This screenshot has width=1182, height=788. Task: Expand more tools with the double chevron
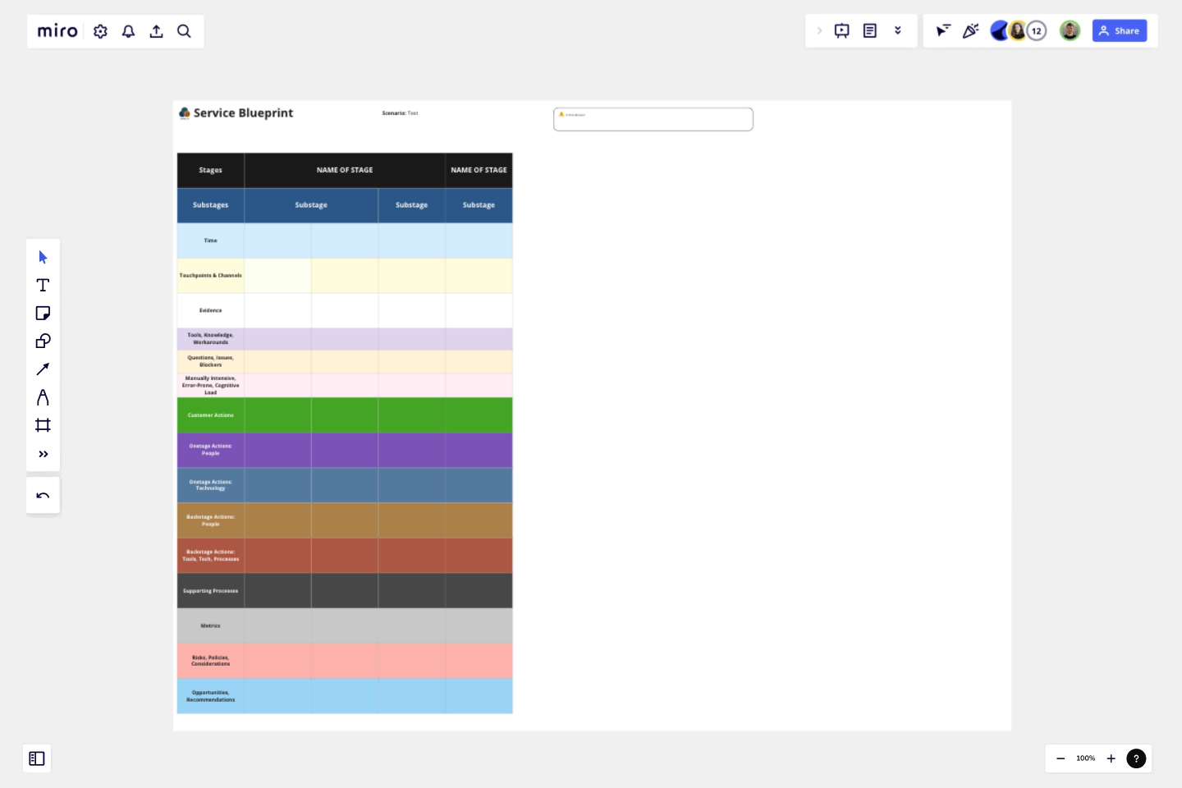pos(43,453)
